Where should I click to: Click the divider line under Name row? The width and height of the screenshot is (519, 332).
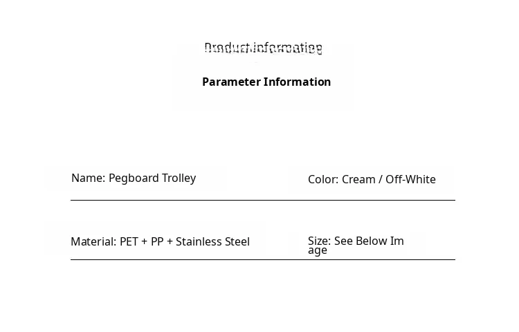(x=263, y=200)
